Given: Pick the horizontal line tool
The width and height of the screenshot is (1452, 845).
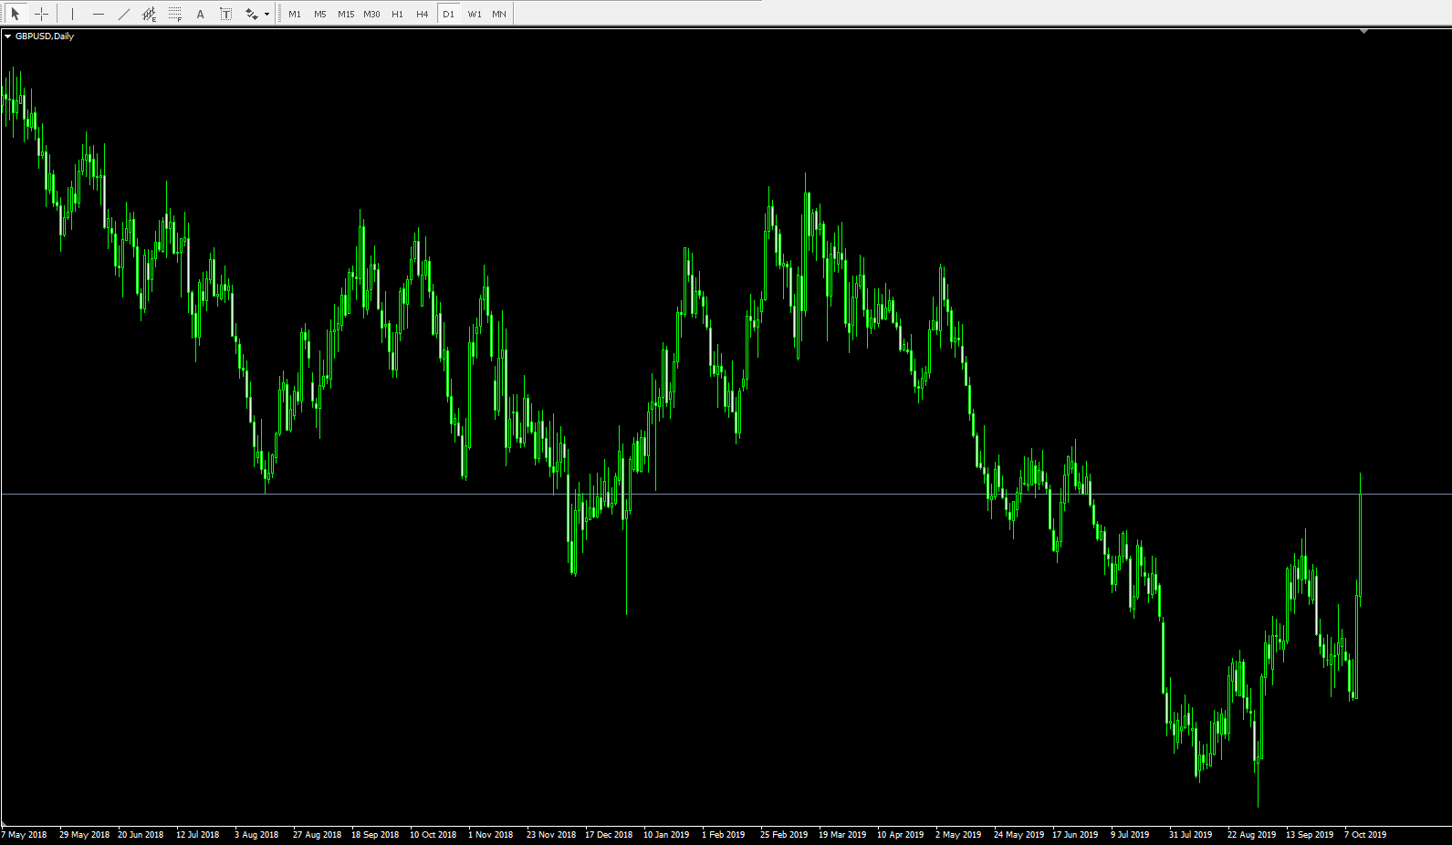Looking at the screenshot, I should tap(99, 14).
